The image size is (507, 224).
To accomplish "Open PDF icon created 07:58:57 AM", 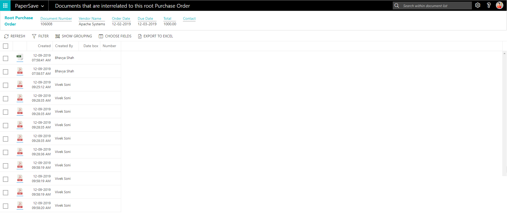I will tap(20, 71).
